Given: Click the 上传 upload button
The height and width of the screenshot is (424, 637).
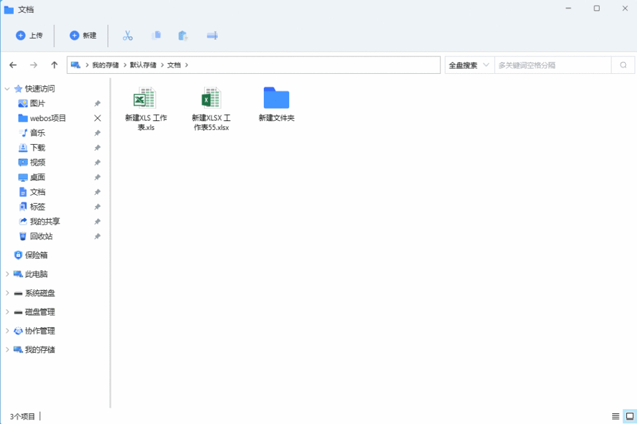Looking at the screenshot, I should pyautogui.click(x=29, y=36).
